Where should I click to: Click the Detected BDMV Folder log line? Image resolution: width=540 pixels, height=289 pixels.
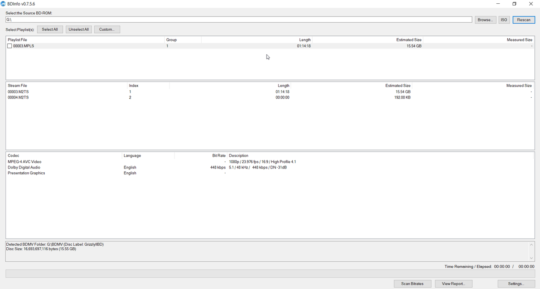tap(55, 244)
